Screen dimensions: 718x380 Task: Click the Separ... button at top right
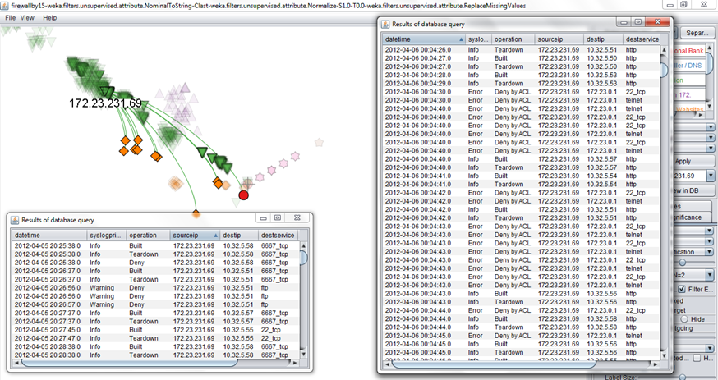[x=697, y=34]
